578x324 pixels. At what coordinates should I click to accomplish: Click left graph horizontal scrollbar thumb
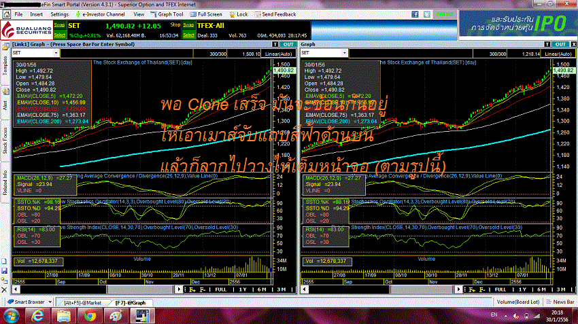tap(142, 290)
